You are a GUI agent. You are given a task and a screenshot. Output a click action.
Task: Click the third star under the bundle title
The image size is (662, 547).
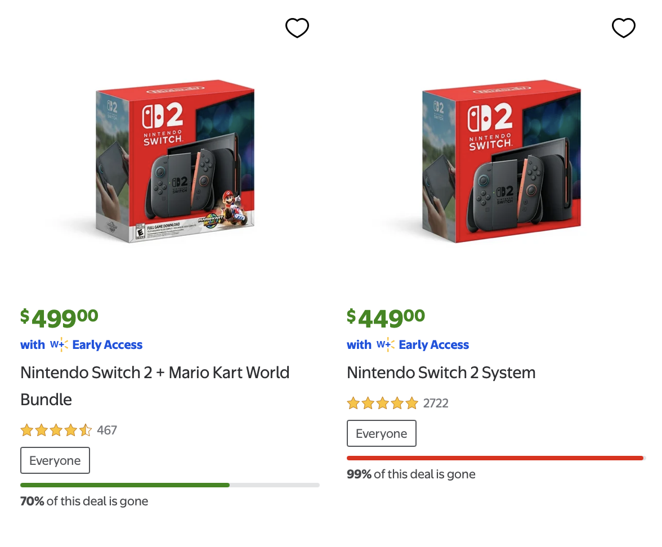pos(56,430)
